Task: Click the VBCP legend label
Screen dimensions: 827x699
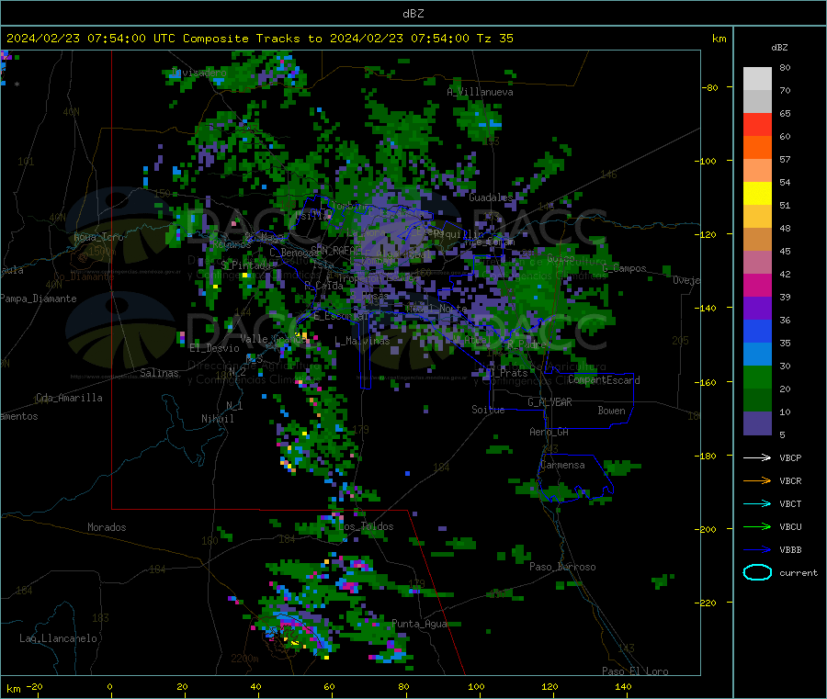Action: tap(790, 458)
